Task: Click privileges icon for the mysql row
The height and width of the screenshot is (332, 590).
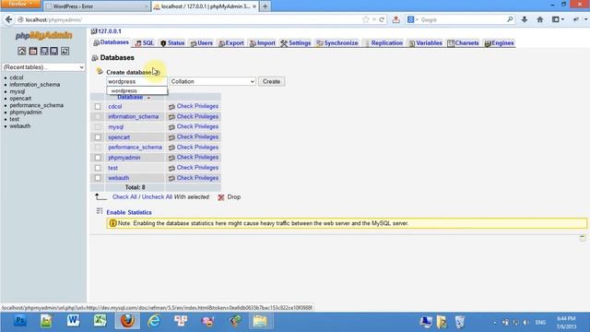Action: click(x=171, y=127)
